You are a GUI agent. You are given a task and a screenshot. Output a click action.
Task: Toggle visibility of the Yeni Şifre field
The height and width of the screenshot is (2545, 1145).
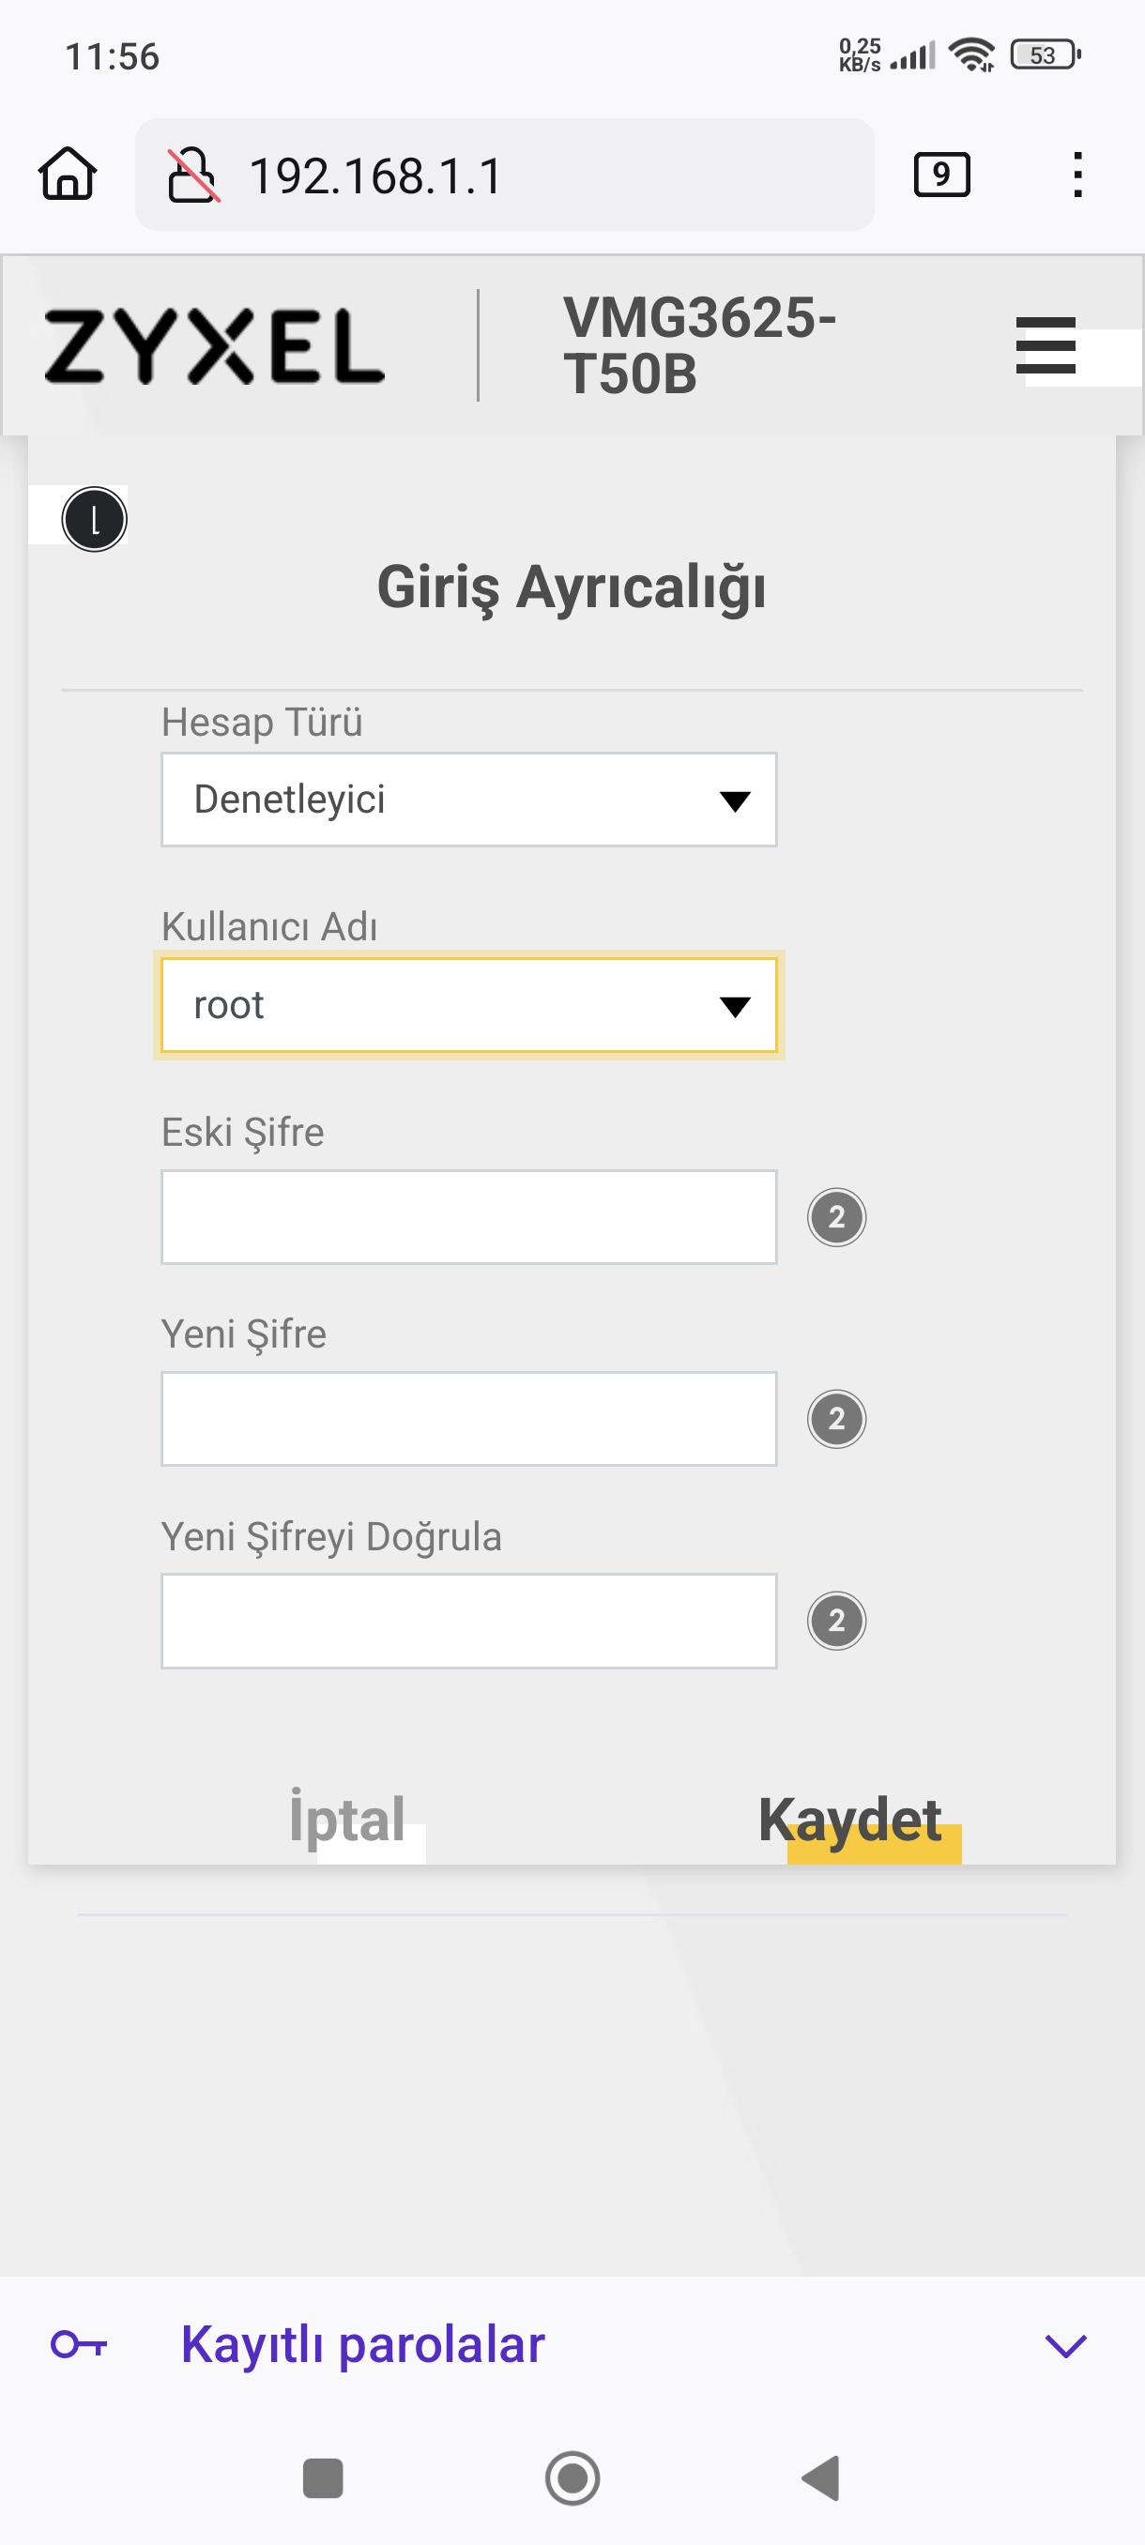[836, 1419]
